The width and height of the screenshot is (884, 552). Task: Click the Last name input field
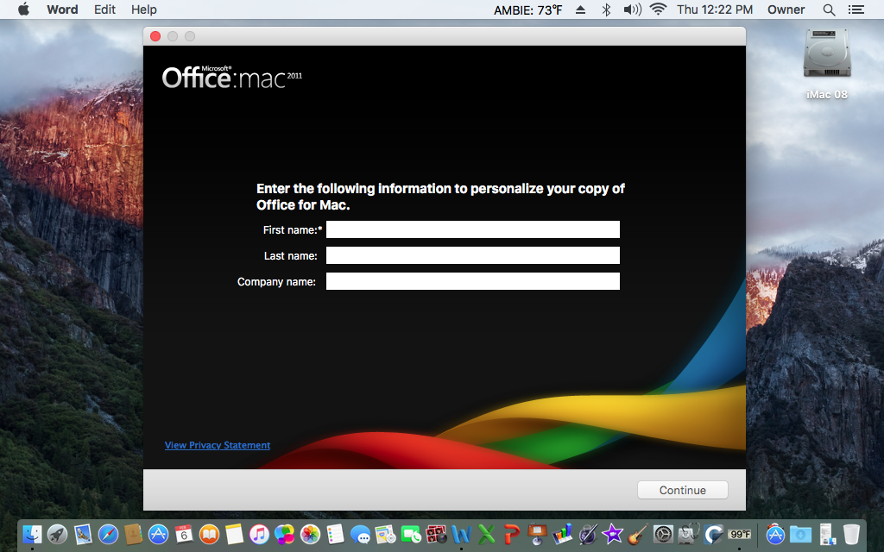[472, 255]
